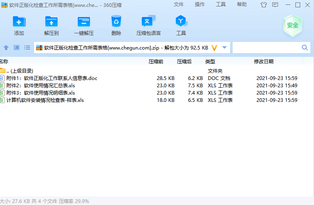Click the 删除 (Delete) trash icon
Viewport: 314px width, 205px height.
pyautogui.click(x=116, y=21)
